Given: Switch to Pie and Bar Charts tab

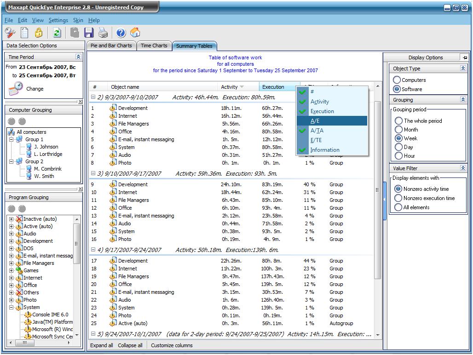Looking at the screenshot, I should click(x=111, y=46).
